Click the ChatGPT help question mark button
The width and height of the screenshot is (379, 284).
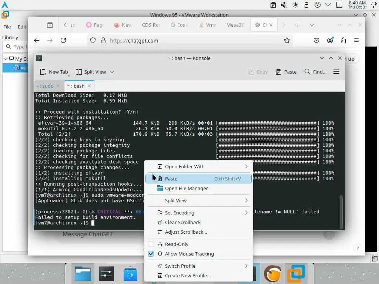358,248
